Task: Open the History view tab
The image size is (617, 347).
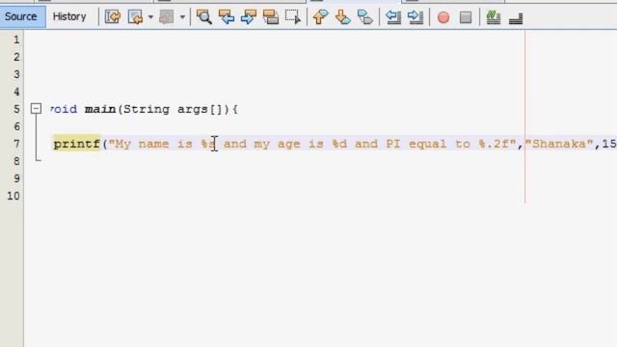Action: tap(69, 16)
